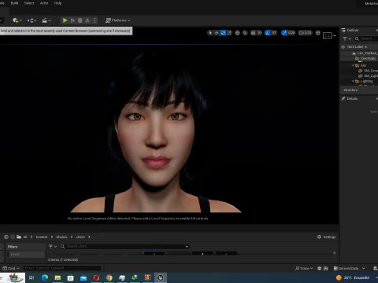Open the Cmd console type dropdown
The image size is (378, 283).
coord(11,268)
